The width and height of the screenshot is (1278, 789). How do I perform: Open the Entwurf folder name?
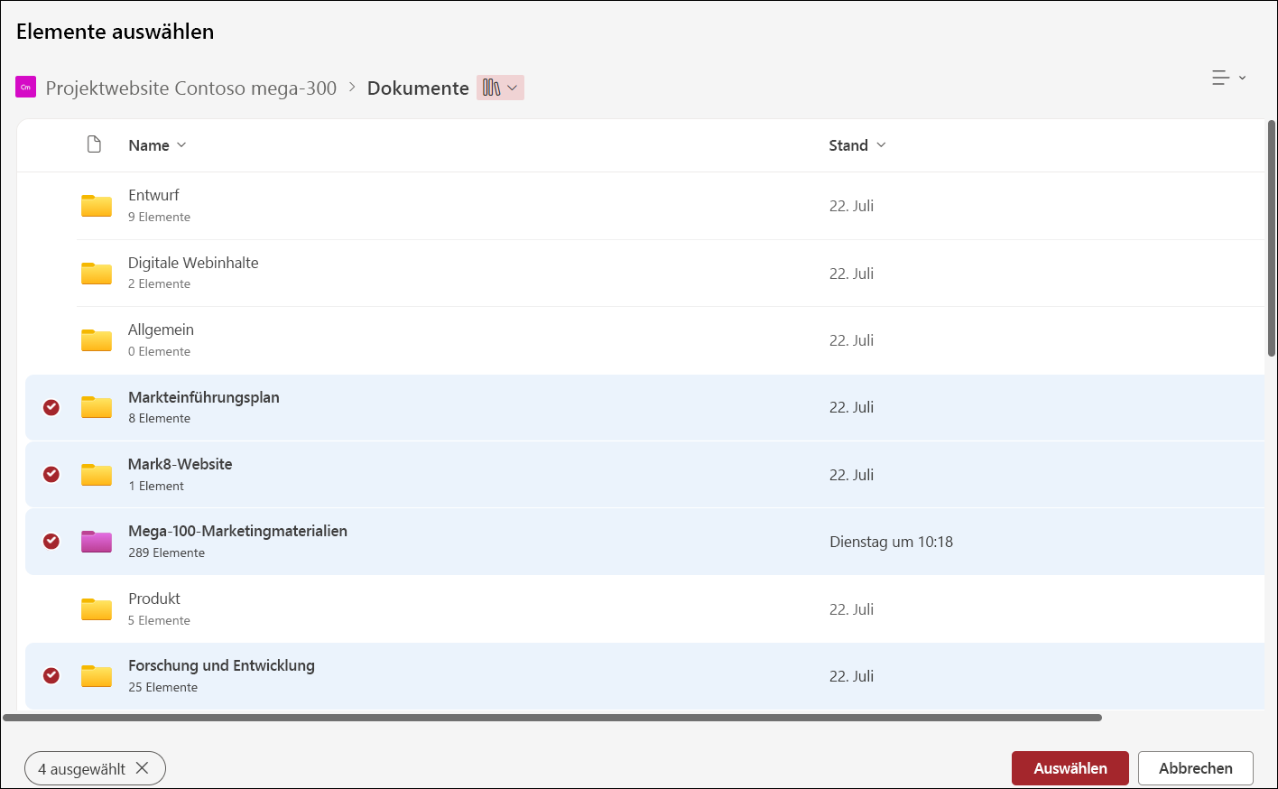coord(153,195)
